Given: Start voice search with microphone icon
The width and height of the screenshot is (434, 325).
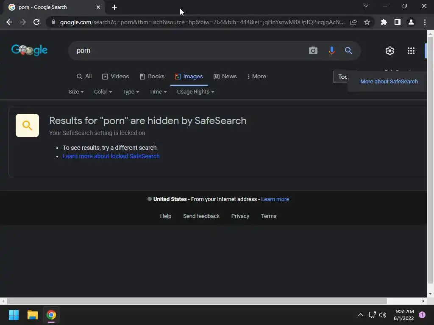Looking at the screenshot, I should 331,51.
